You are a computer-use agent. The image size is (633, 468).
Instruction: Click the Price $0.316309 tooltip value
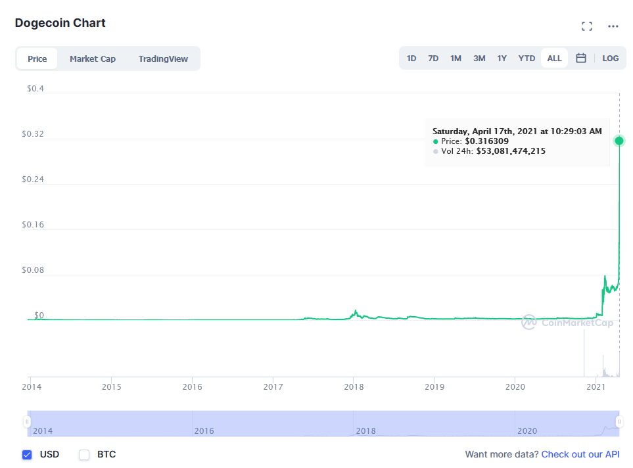486,141
